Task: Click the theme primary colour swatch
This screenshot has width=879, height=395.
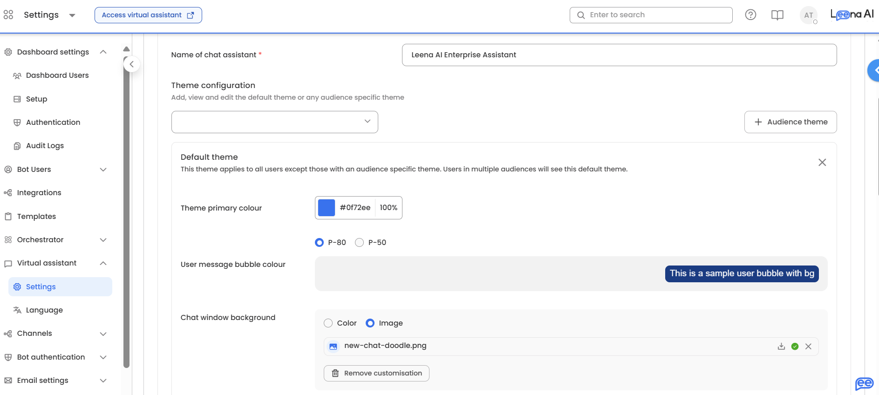Action: coord(327,208)
